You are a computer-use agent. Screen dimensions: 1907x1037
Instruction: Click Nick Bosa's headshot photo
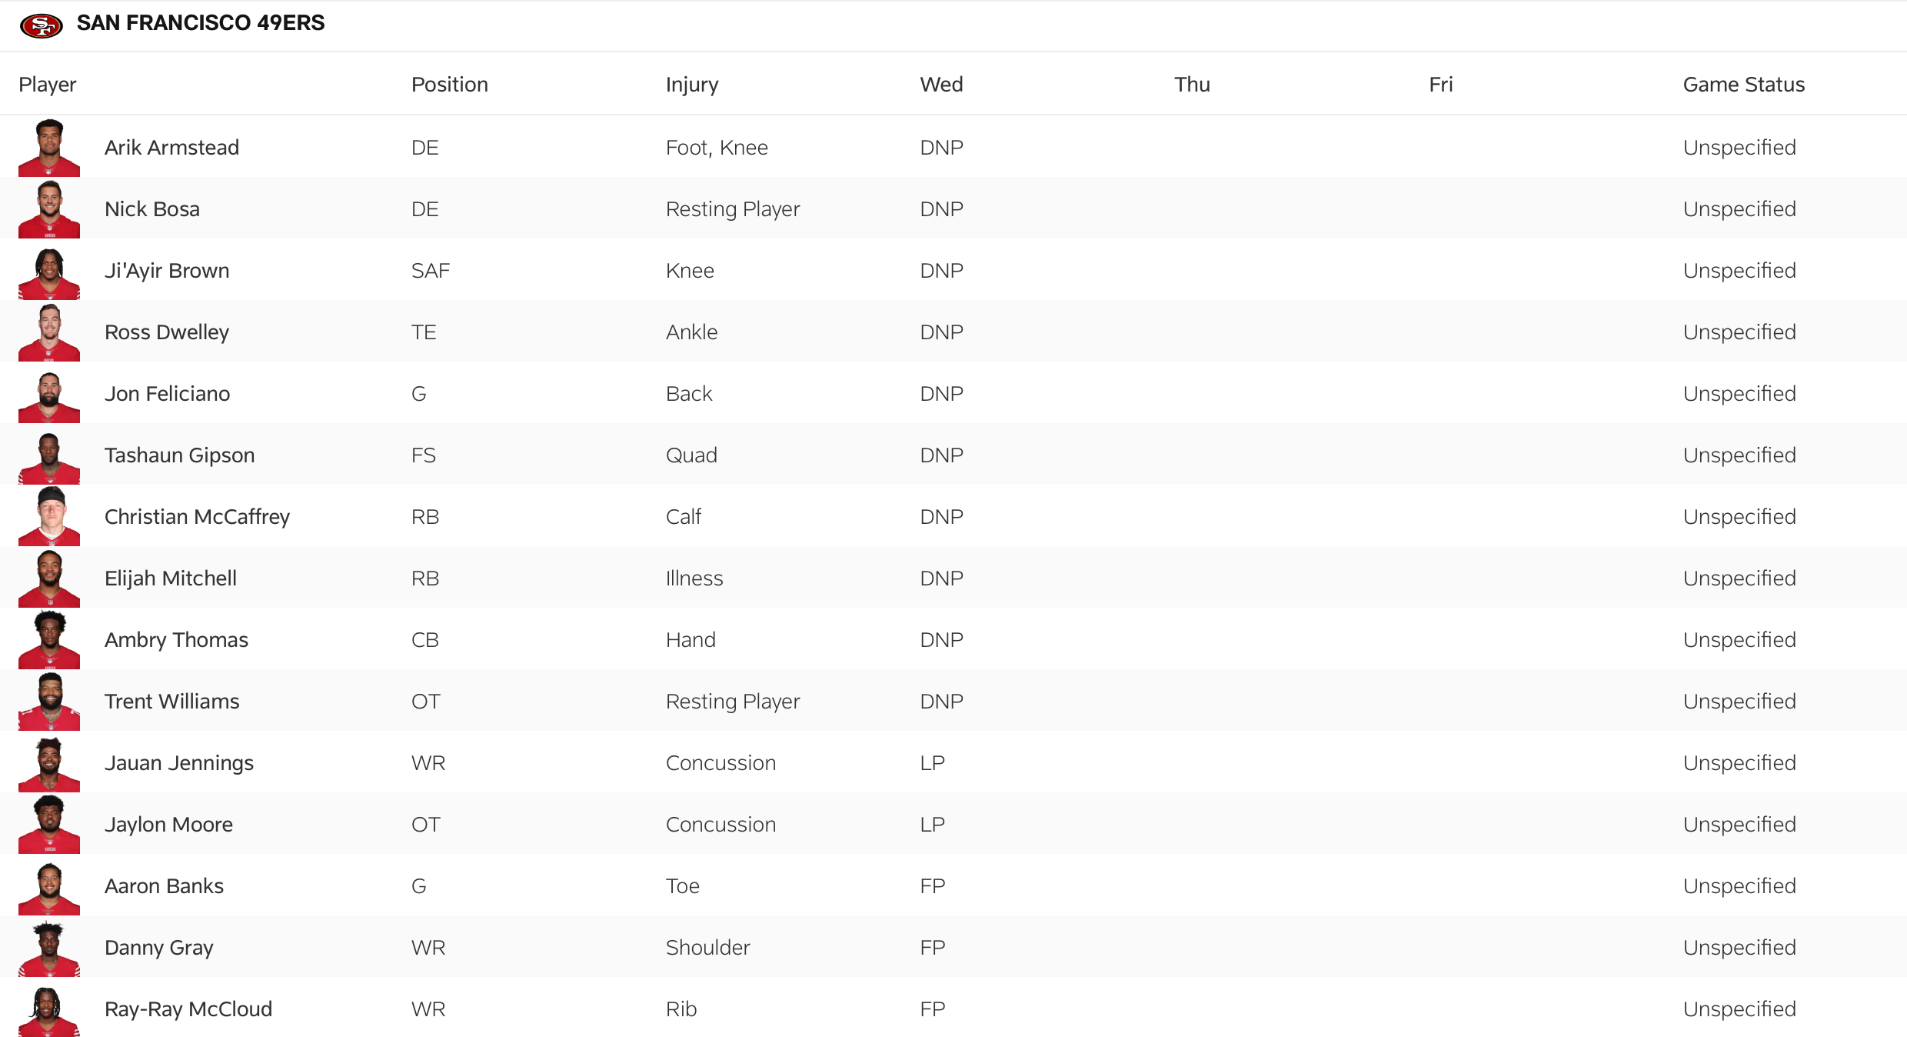pyautogui.click(x=49, y=208)
